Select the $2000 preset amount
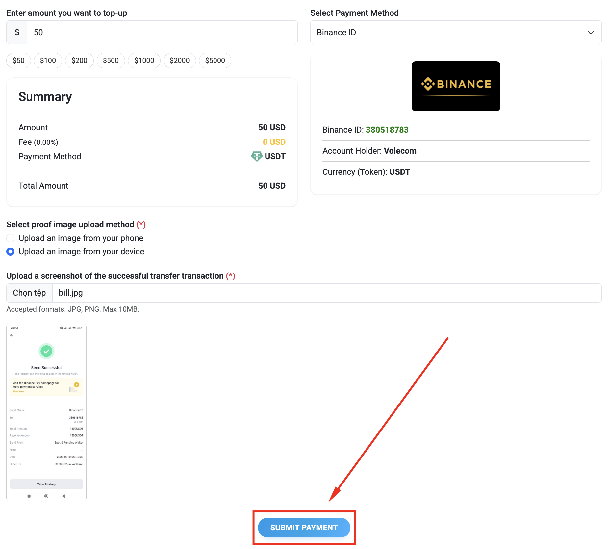Viewport: 608px width, 549px height. (x=180, y=61)
